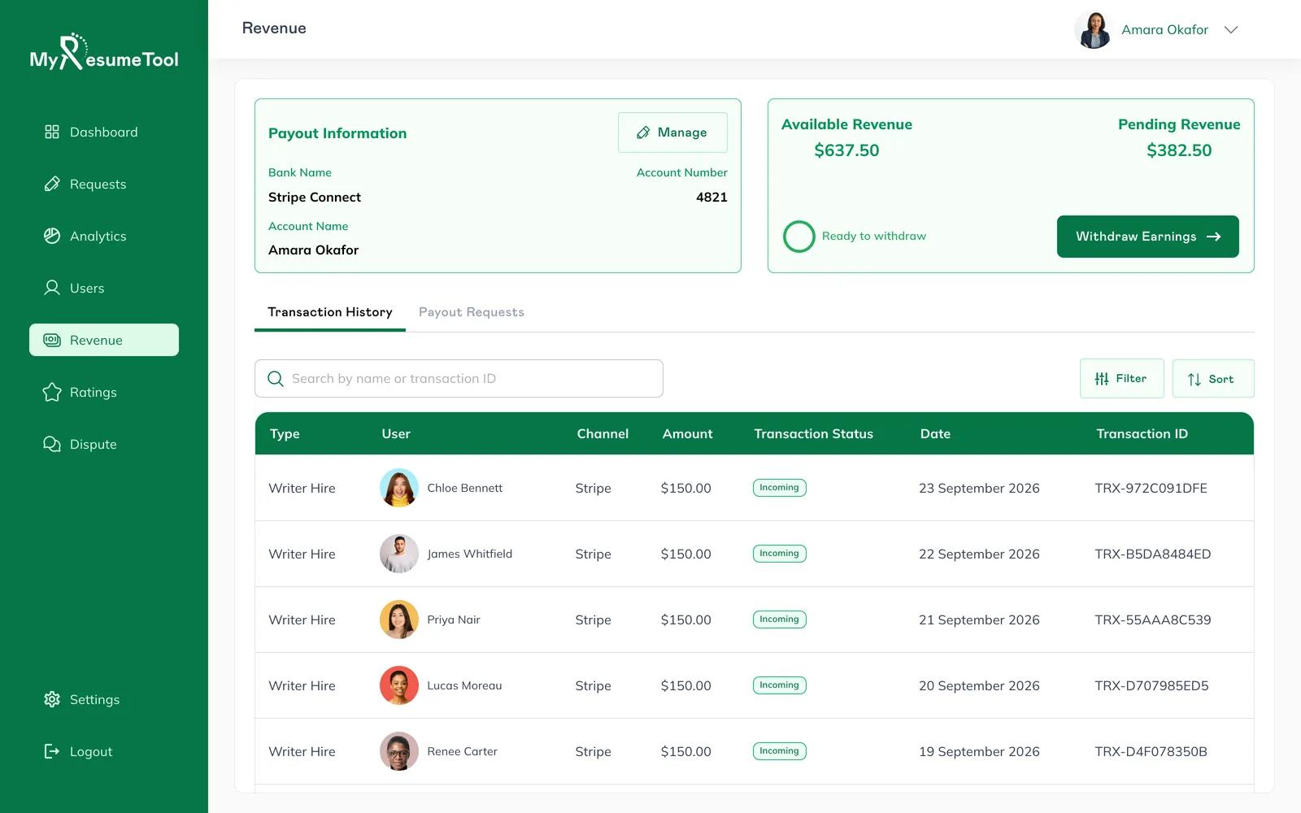Viewport: 1301px width, 813px height.
Task: Click the MyResumeTool logo
Action: (x=104, y=52)
